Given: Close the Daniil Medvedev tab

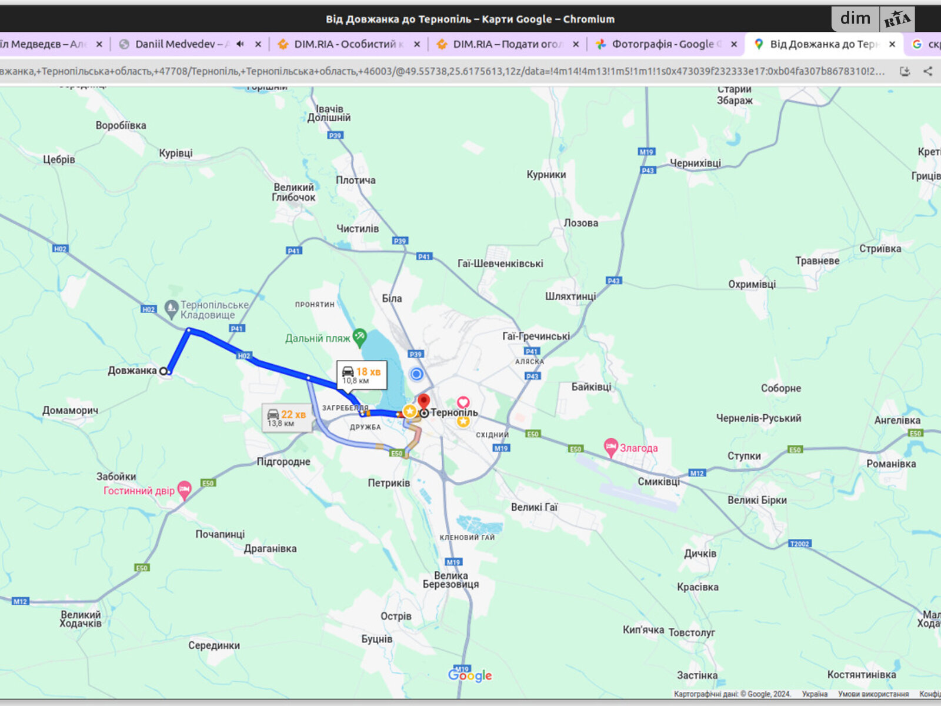Looking at the screenshot, I should (x=258, y=44).
